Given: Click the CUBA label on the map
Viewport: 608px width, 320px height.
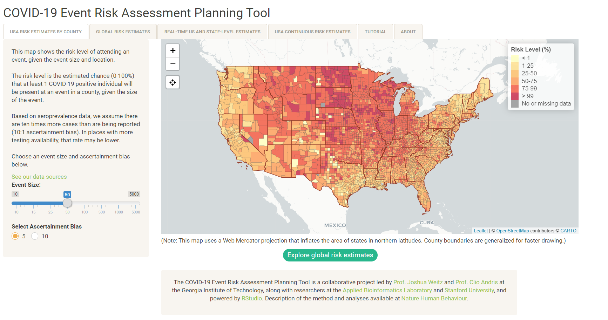Looking at the screenshot, I should [x=427, y=223].
